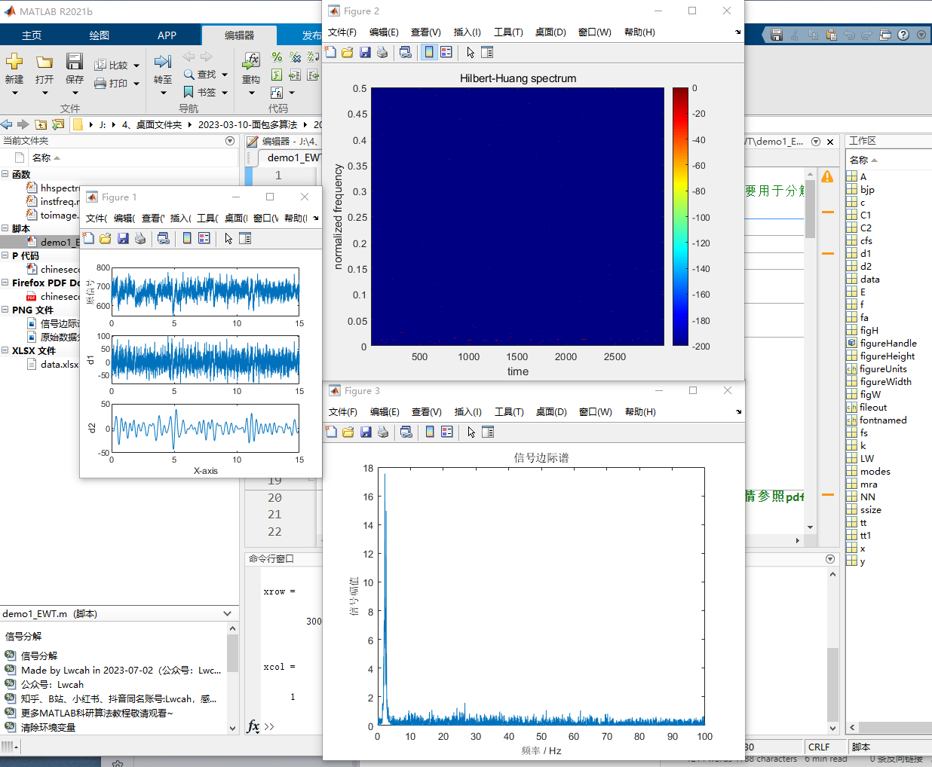Open the property editor icon in Figure 1 toolbar
Image resolution: width=932 pixels, height=767 pixels.
coord(245,238)
